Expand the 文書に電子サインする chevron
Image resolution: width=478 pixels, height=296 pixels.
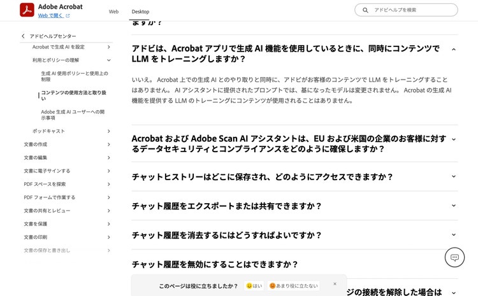point(109,171)
